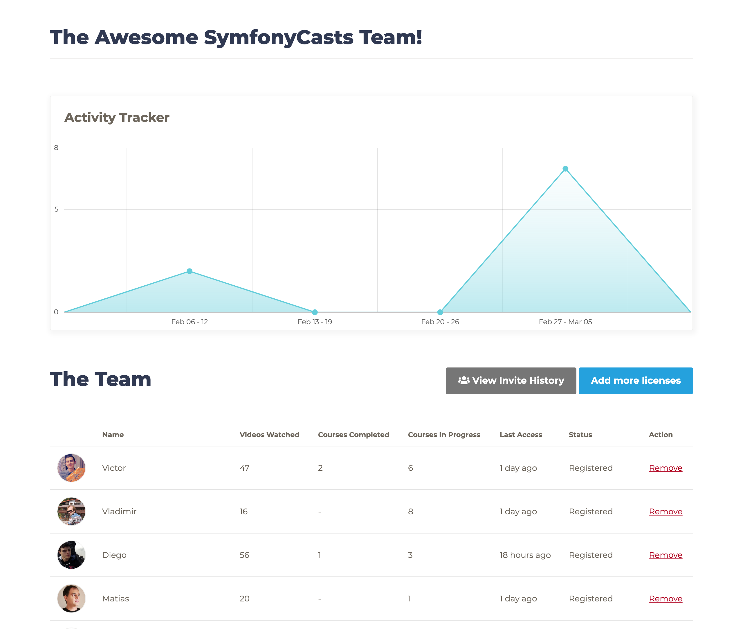The width and height of the screenshot is (743, 629).
Task: Click the Videos Watched column header
Action: [x=269, y=434]
